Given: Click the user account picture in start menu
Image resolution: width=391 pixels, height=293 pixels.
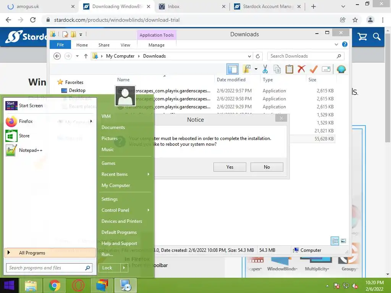Looking at the screenshot, I should pos(125,96).
